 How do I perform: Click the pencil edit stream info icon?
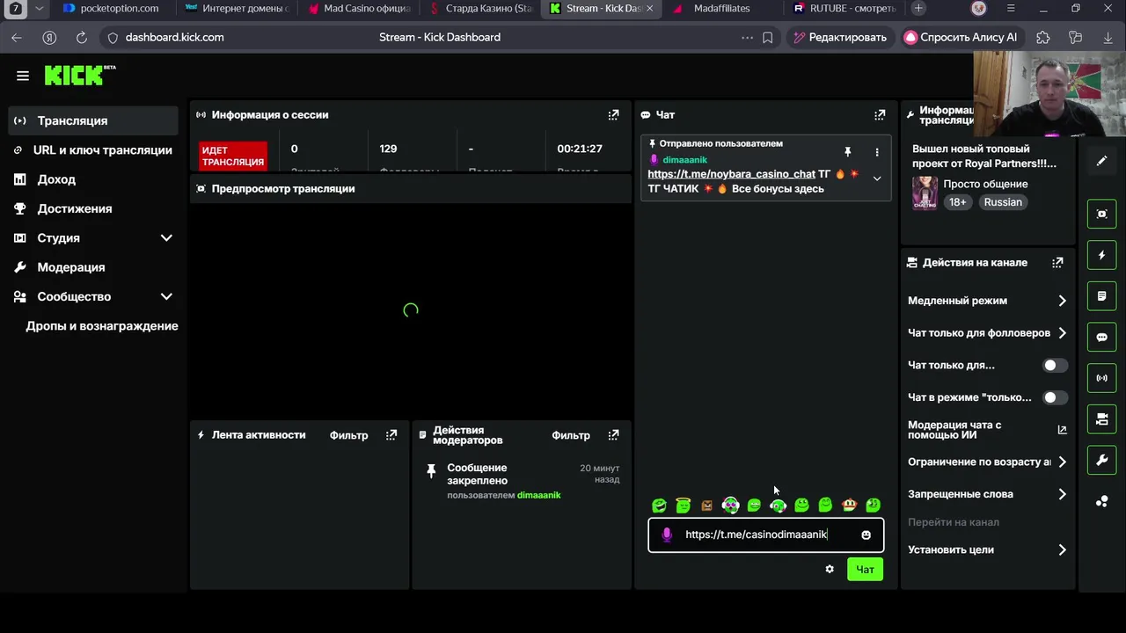pos(1101,161)
